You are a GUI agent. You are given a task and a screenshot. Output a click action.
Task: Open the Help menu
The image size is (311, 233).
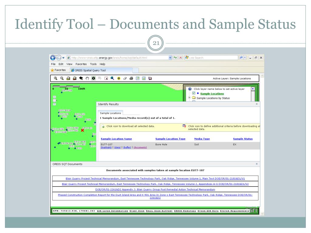click(x=102, y=64)
